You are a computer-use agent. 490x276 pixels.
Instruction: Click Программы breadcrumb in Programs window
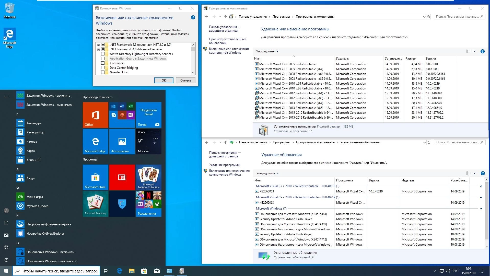(281, 17)
